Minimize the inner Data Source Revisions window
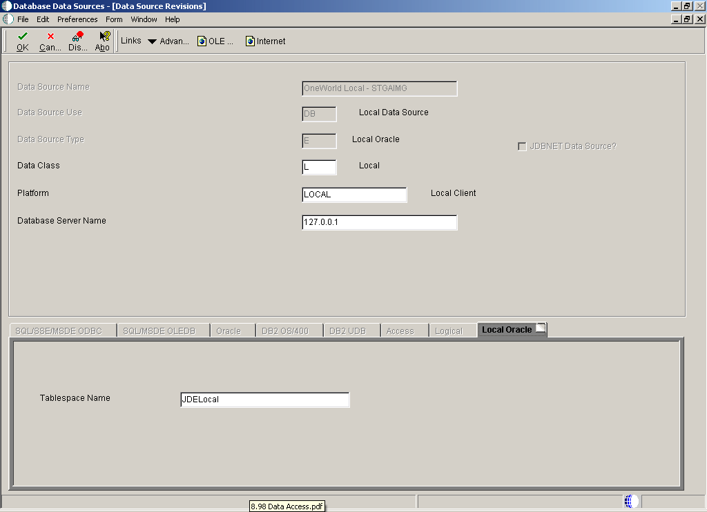707x512 pixels. (676, 19)
